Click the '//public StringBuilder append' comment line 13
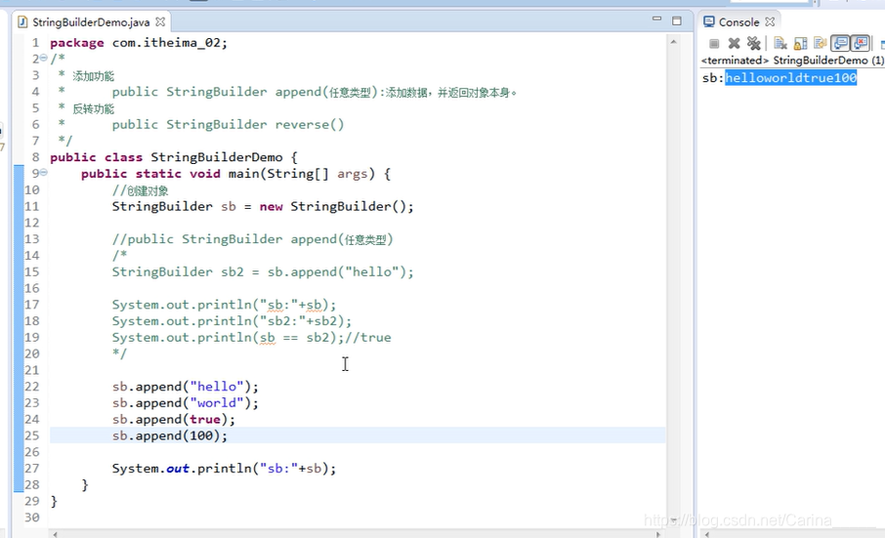Viewport: 885px width, 538px height. (252, 239)
